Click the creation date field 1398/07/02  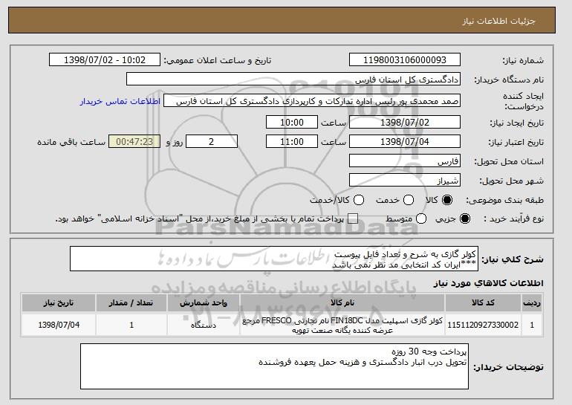(405, 122)
